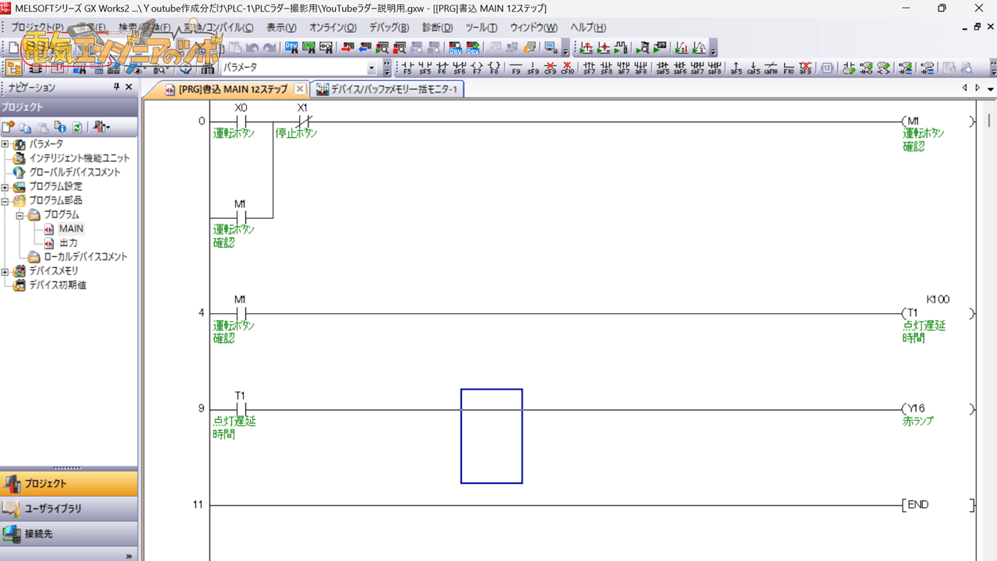Expand the デバイスメモリ tree node
This screenshot has width=997, height=561.
[x=5, y=271]
